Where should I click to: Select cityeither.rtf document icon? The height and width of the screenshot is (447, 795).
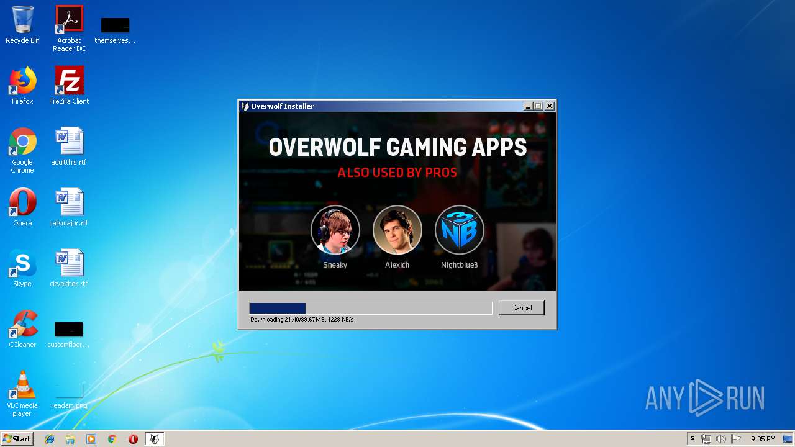[x=69, y=268]
